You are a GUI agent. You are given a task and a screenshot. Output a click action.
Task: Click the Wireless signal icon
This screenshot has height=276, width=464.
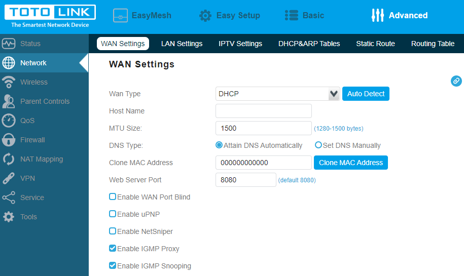[9, 82]
